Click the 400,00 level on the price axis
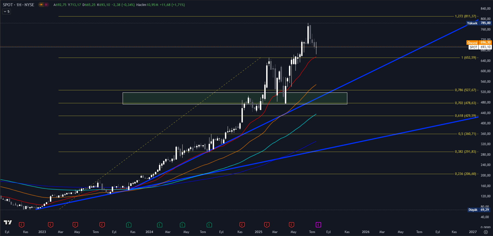This screenshot has height=236, width=493. click(x=485, y=123)
